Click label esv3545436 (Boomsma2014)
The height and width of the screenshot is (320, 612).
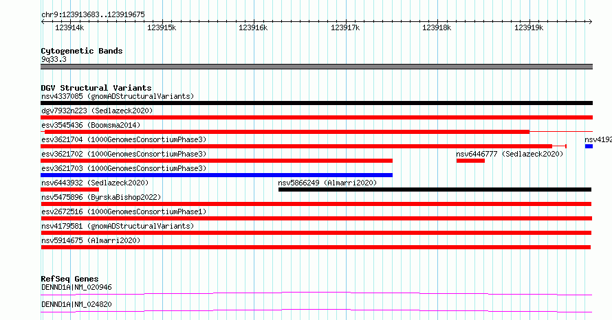[x=91, y=125]
